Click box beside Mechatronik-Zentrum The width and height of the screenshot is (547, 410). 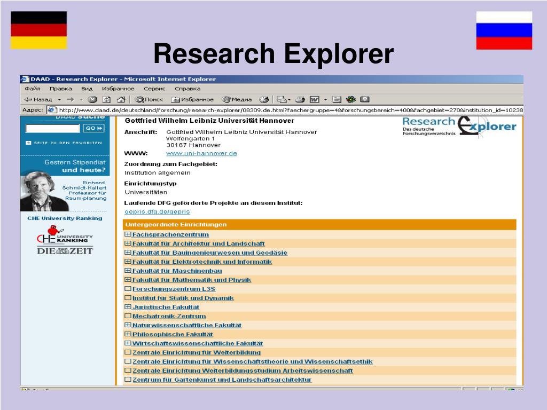coord(128,316)
